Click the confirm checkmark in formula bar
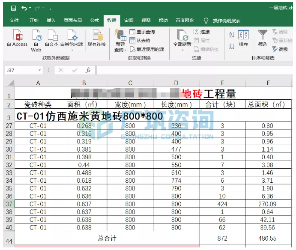 75,70
